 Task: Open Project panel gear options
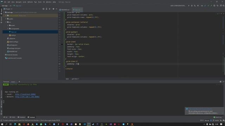click(53, 9)
